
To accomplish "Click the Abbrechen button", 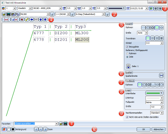I will (x=158, y=129).
